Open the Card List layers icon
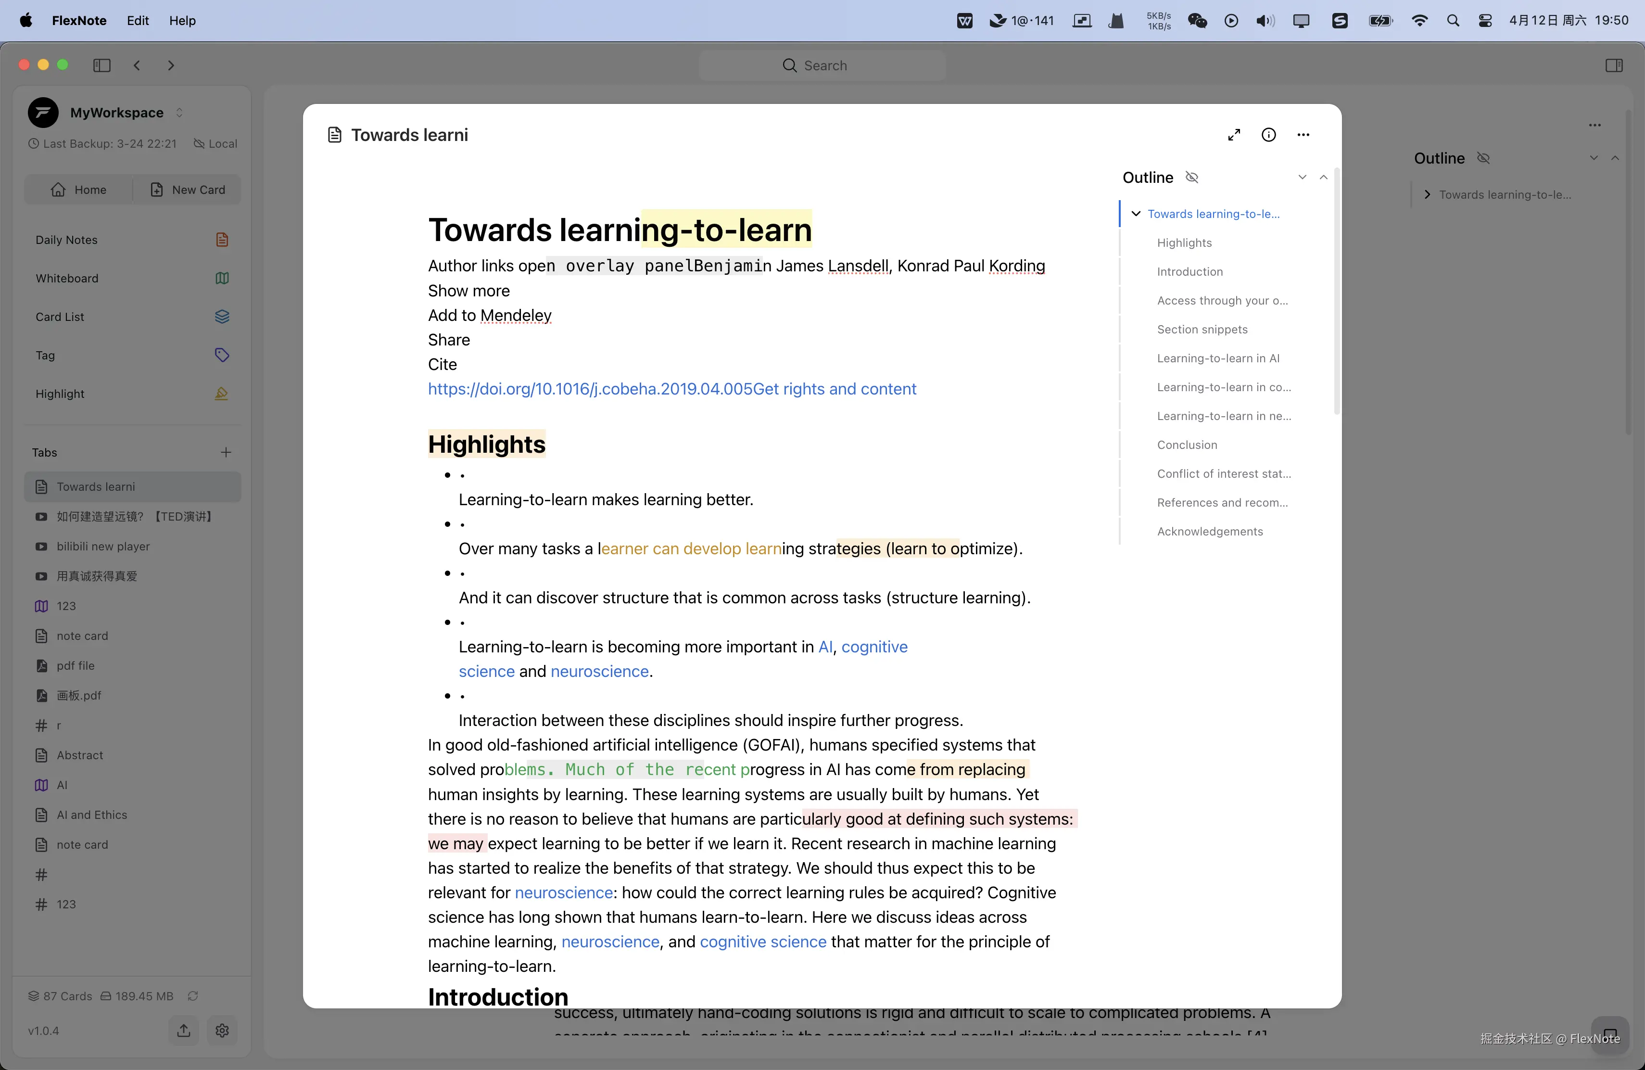The width and height of the screenshot is (1645, 1070). pos(221,317)
